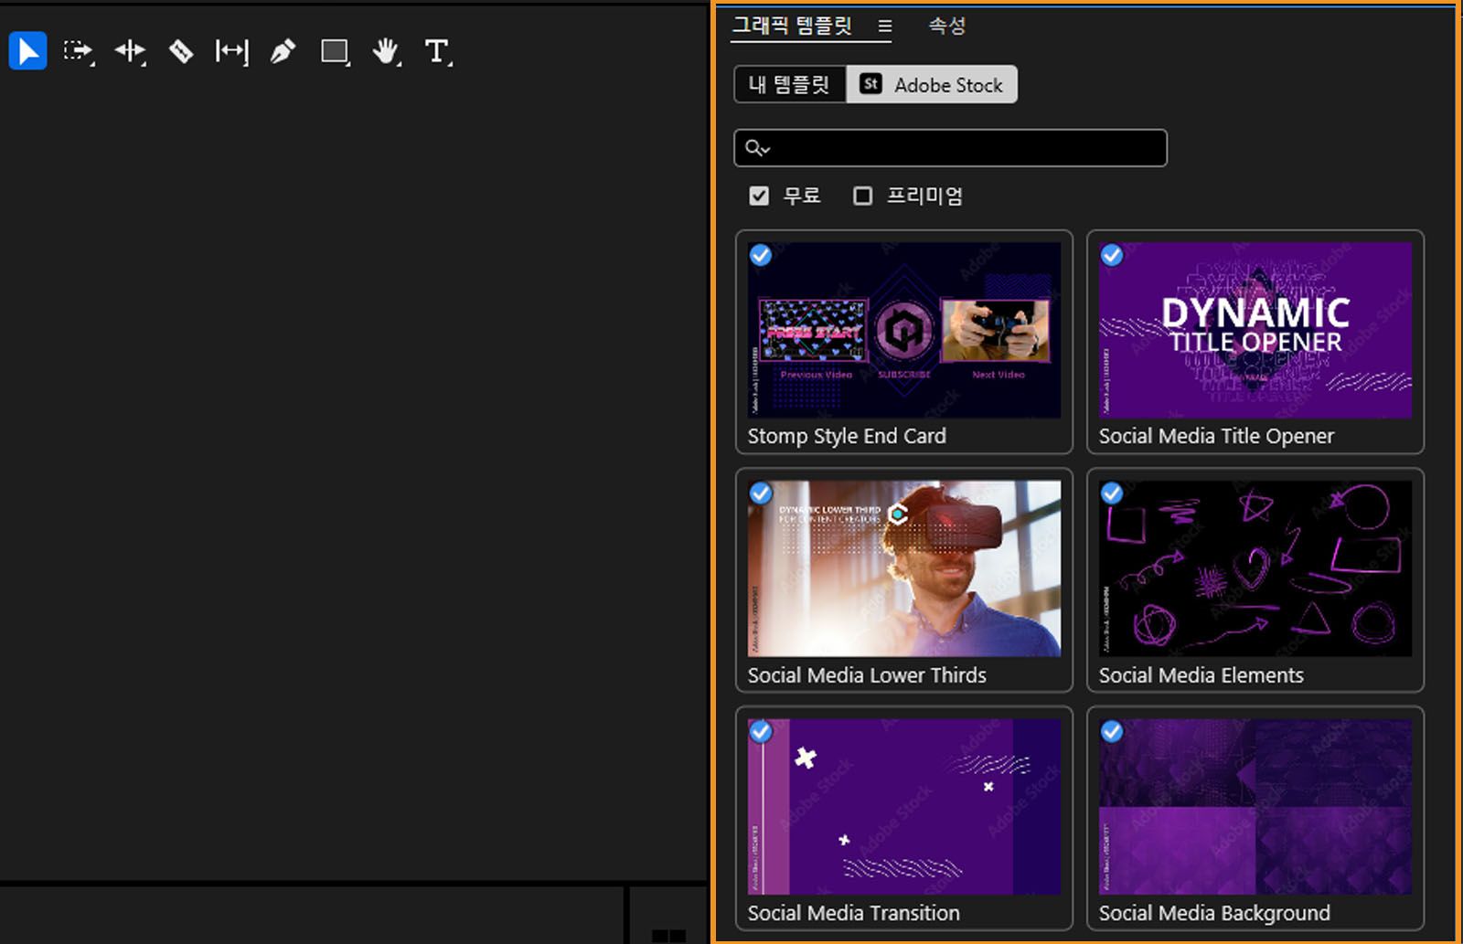1463x944 pixels.
Task: Select the Track Select Forward tool
Action: [x=79, y=52]
